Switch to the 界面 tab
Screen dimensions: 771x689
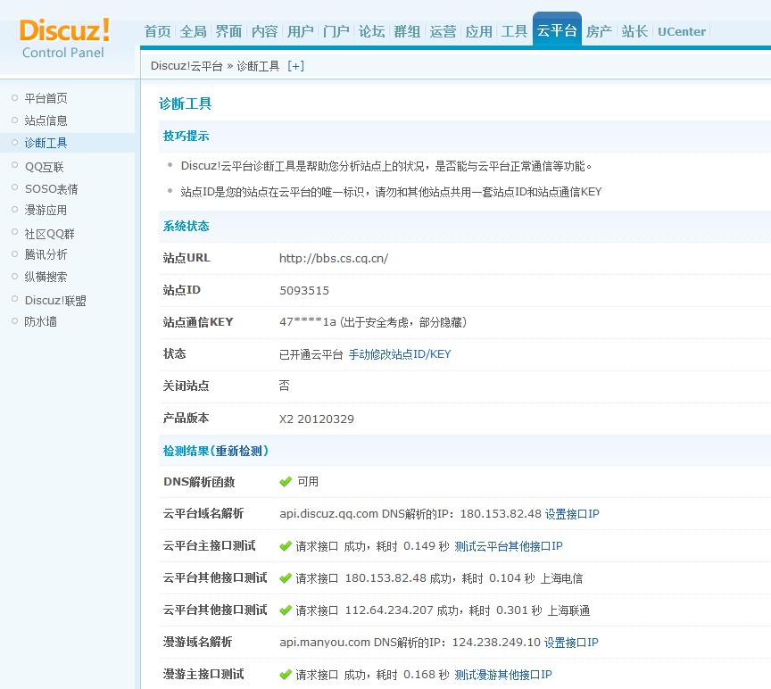pos(228,31)
